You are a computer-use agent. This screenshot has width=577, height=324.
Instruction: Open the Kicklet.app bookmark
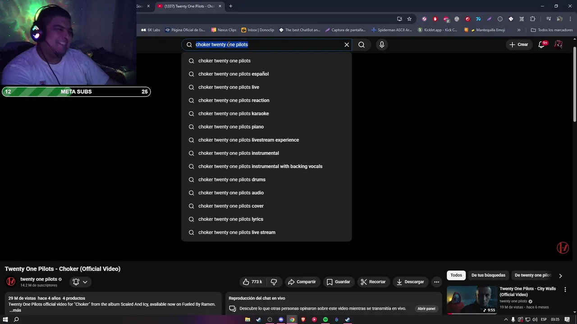438,30
